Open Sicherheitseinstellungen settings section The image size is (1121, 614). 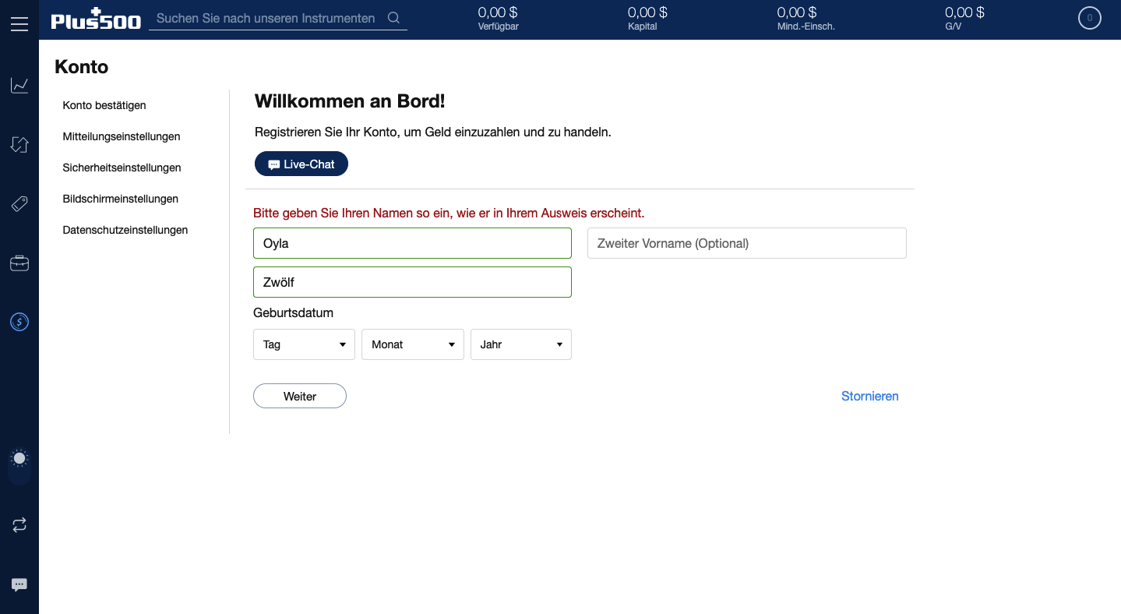(x=122, y=168)
